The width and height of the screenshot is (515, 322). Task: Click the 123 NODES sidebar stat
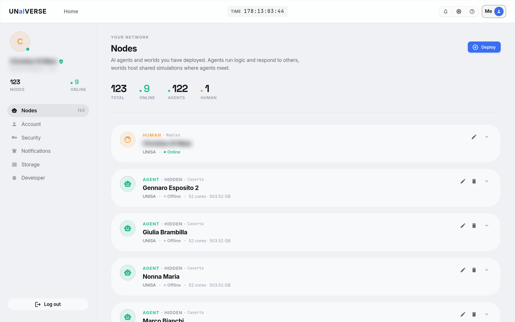click(17, 85)
